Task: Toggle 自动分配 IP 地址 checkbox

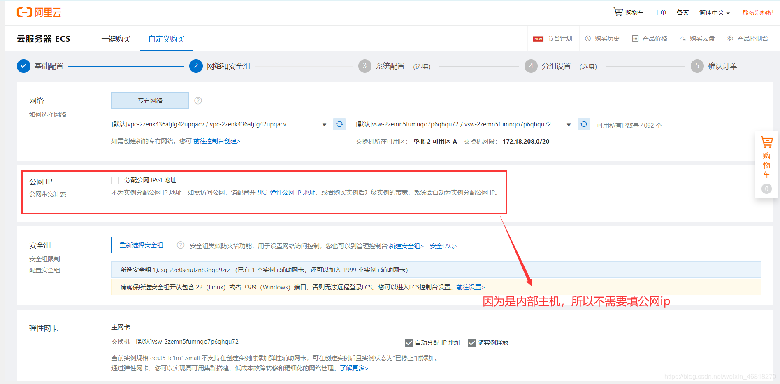Action: [409, 343]
